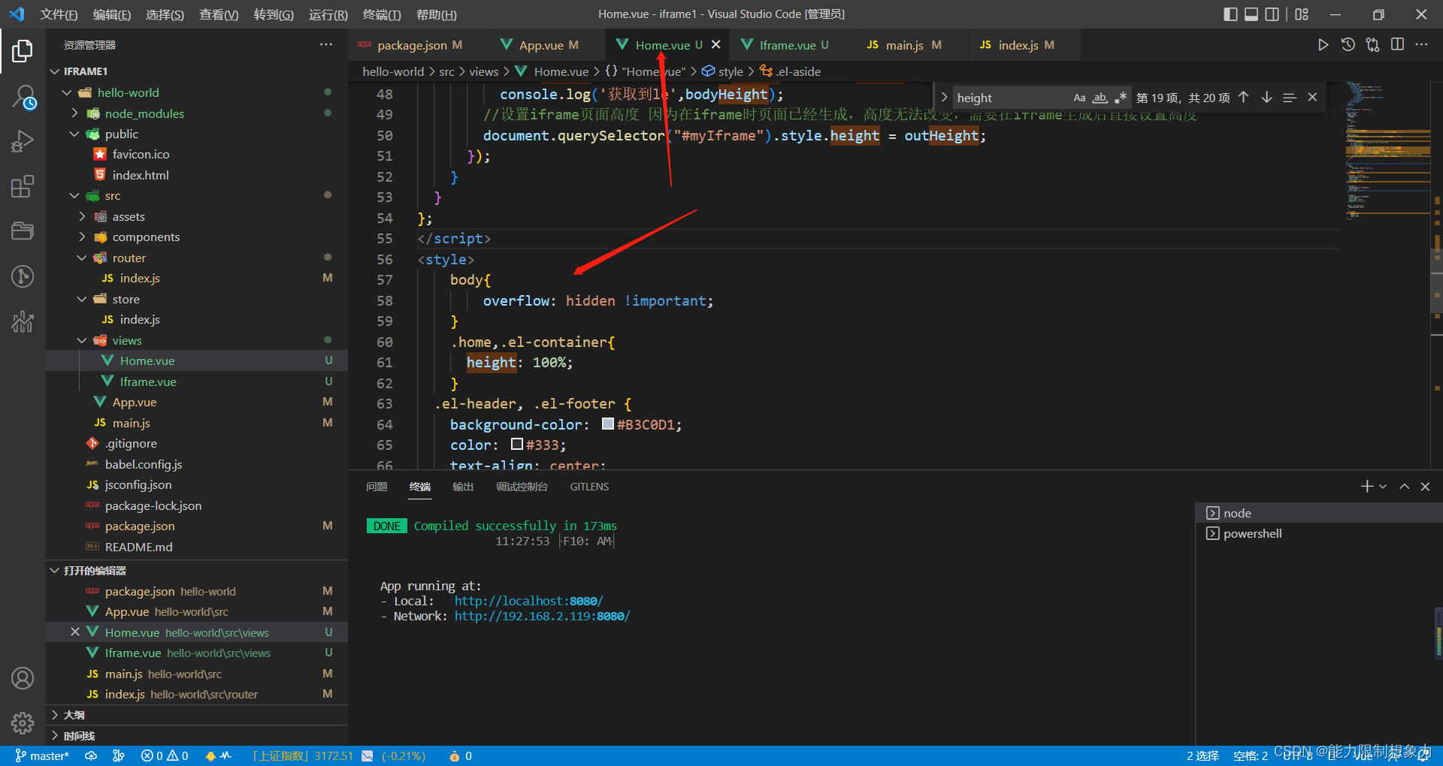Open the Run and Debug view
Screen dimensions: 1443x766
[x=23, y=141]
